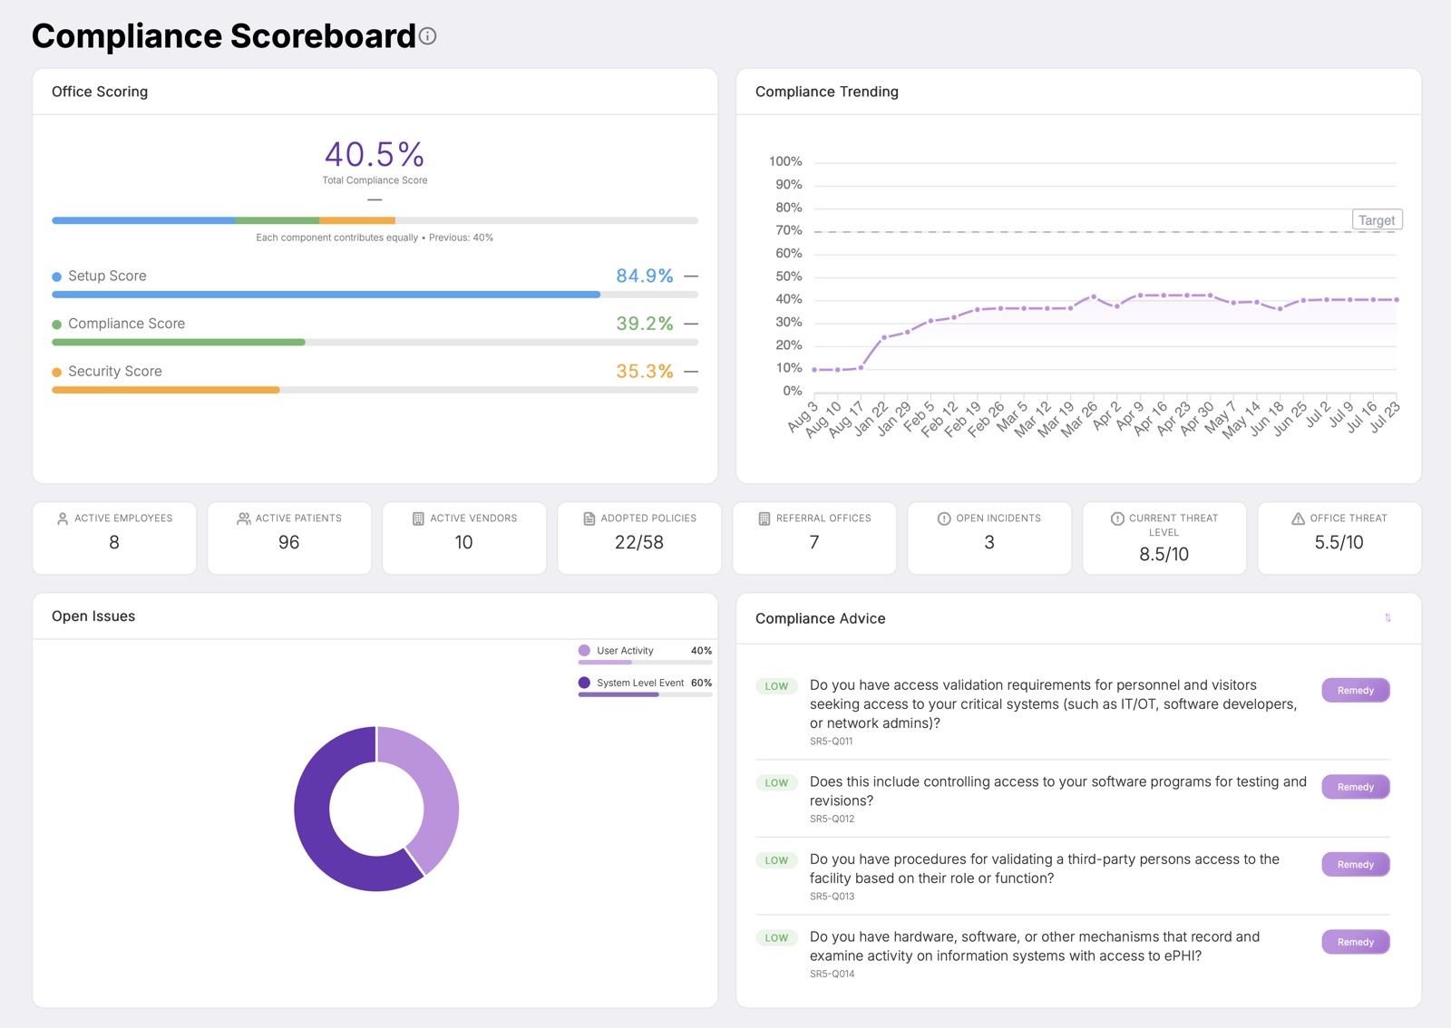Click Remedy button for question SR5-Q012
Image resolution: width=1451 pixels, height=1028 pixels.
tap(1356, 787)
